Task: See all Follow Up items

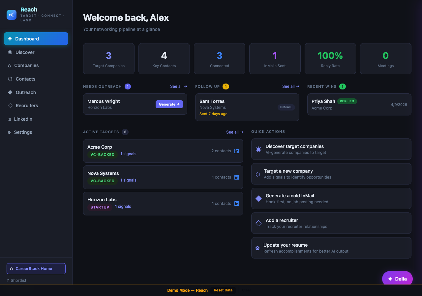Action: point(290,86)
